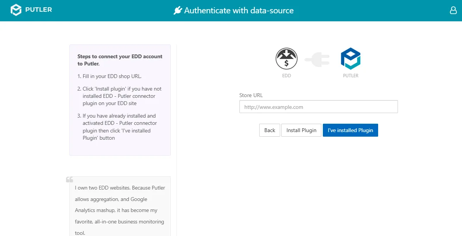Click the testimonial about two EDD websites
This screenshot has width=462, height=236.
pos(120,210)
